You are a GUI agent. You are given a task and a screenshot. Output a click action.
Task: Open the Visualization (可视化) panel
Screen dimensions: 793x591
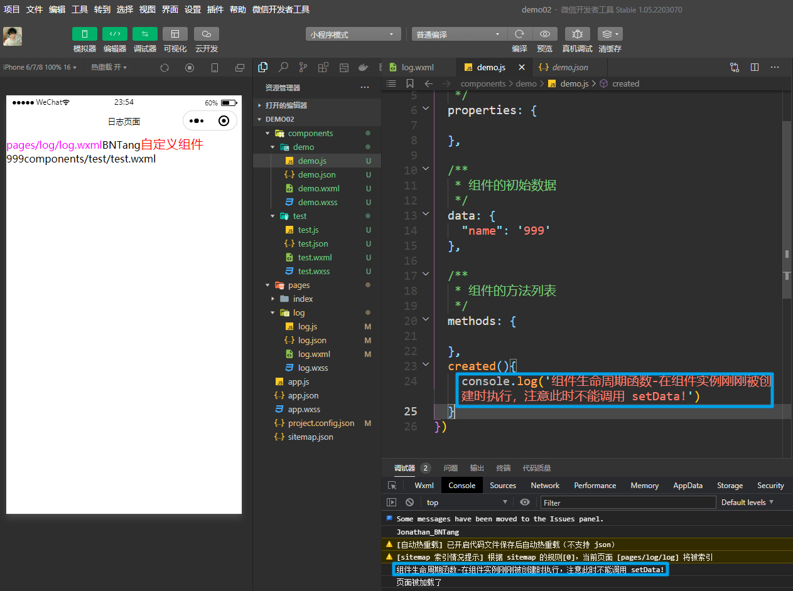175,34
